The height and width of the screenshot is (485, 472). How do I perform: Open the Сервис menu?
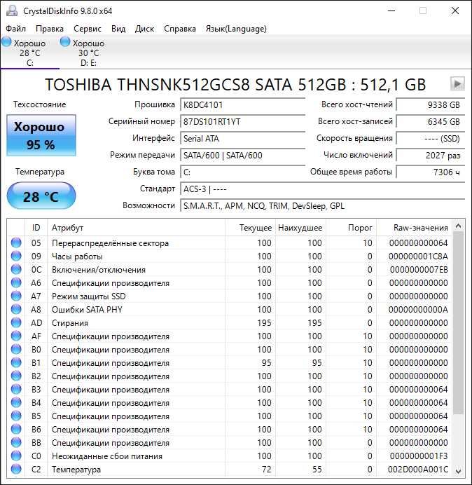click(x=87, y=29)
